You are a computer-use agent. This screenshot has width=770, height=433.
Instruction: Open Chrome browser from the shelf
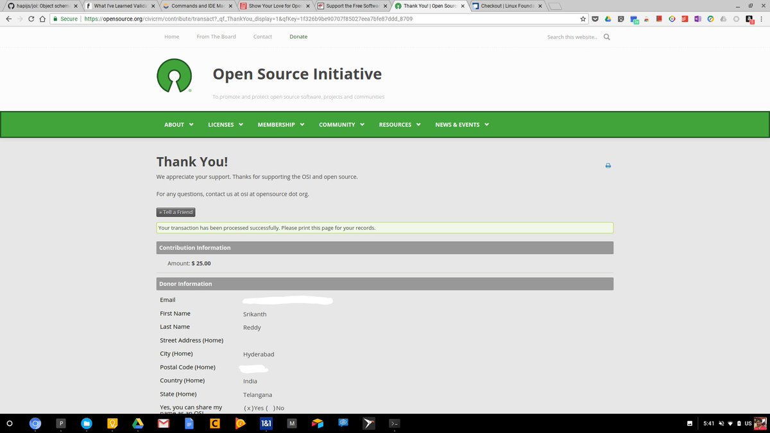pyautogui.click(x=35, y=423)
